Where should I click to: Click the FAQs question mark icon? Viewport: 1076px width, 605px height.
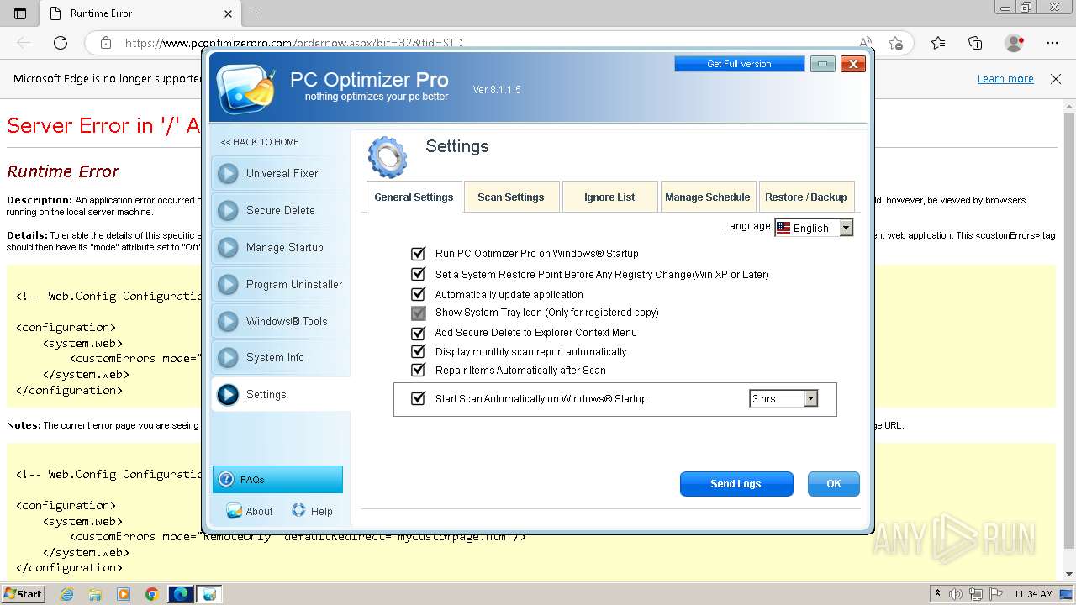tap(225, 479)
